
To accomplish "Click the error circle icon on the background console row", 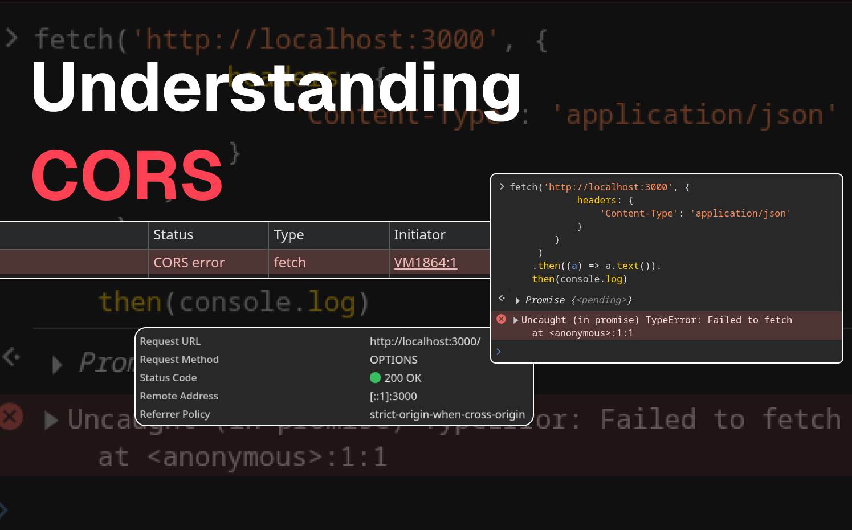I will [10, 417].
